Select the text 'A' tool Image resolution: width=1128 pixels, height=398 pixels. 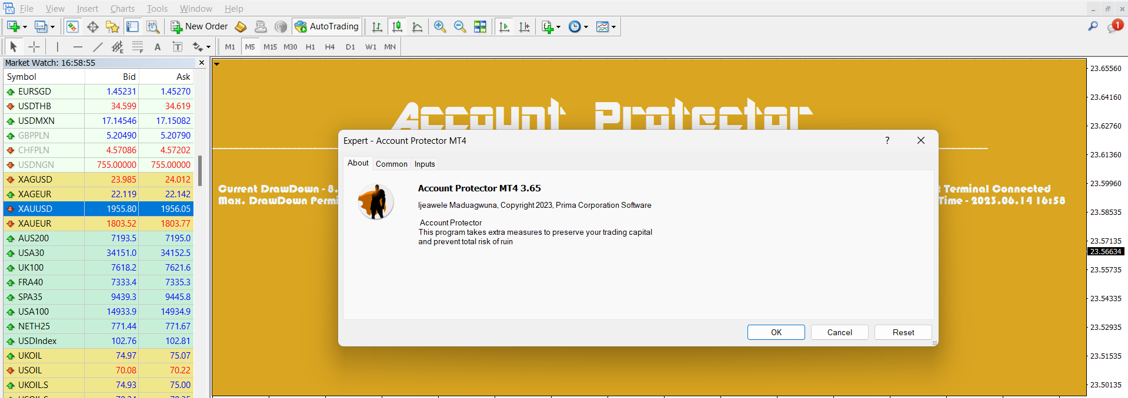(158, 47)
